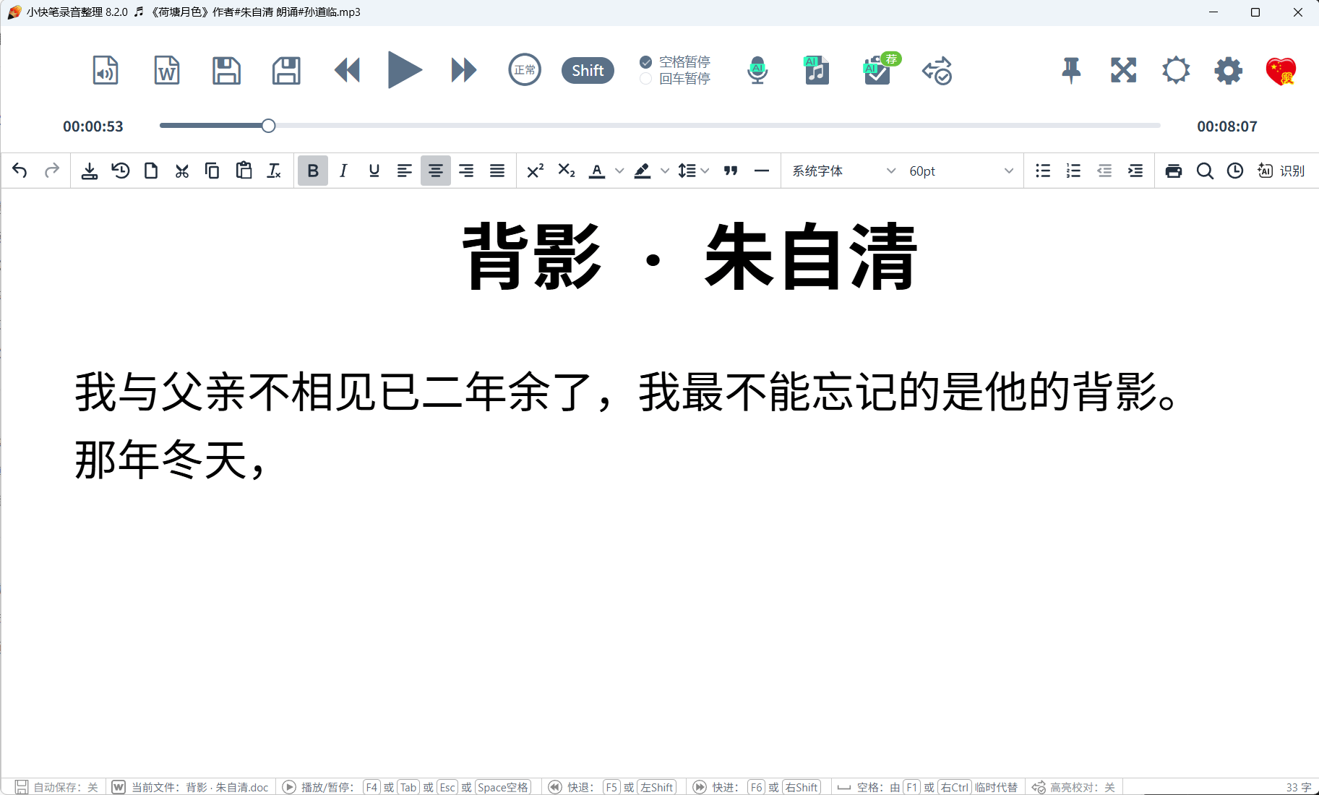The height and width of the screenshot is (795, 1319).
Task: Play the audio recording
Action: pyautogui.click(x=404, y=71)
